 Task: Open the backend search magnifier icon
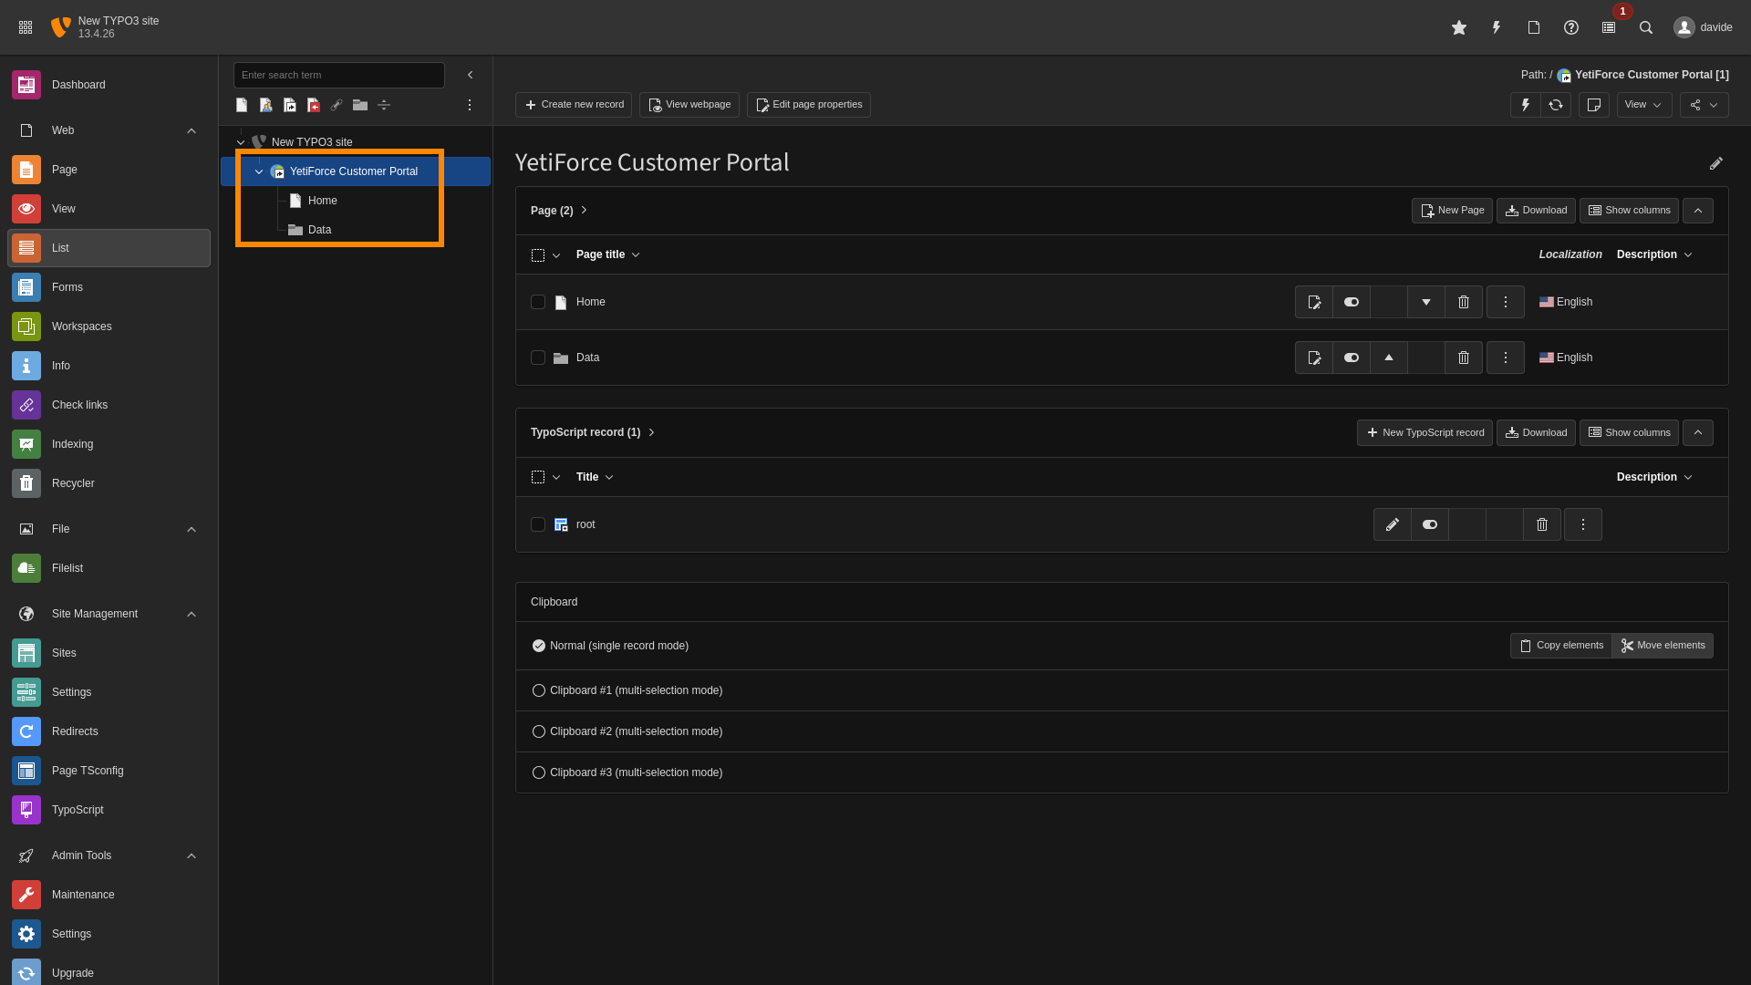(1646, 27)
